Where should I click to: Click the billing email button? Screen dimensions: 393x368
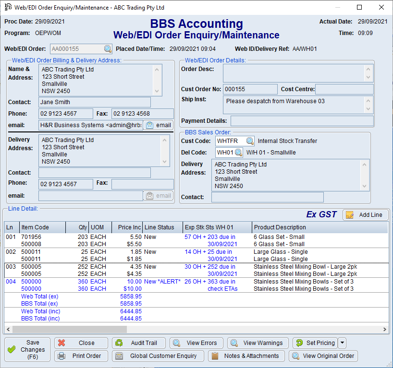pyautogui.click(x=158, y=125)
